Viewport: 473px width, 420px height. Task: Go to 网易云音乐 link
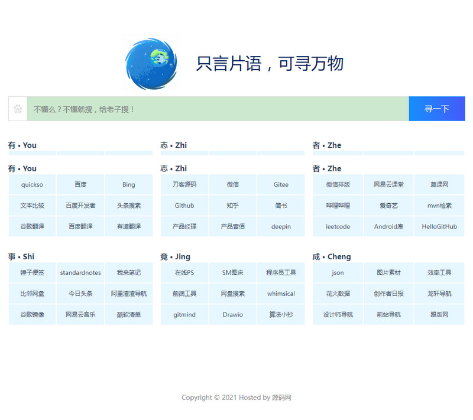(80, 315)
